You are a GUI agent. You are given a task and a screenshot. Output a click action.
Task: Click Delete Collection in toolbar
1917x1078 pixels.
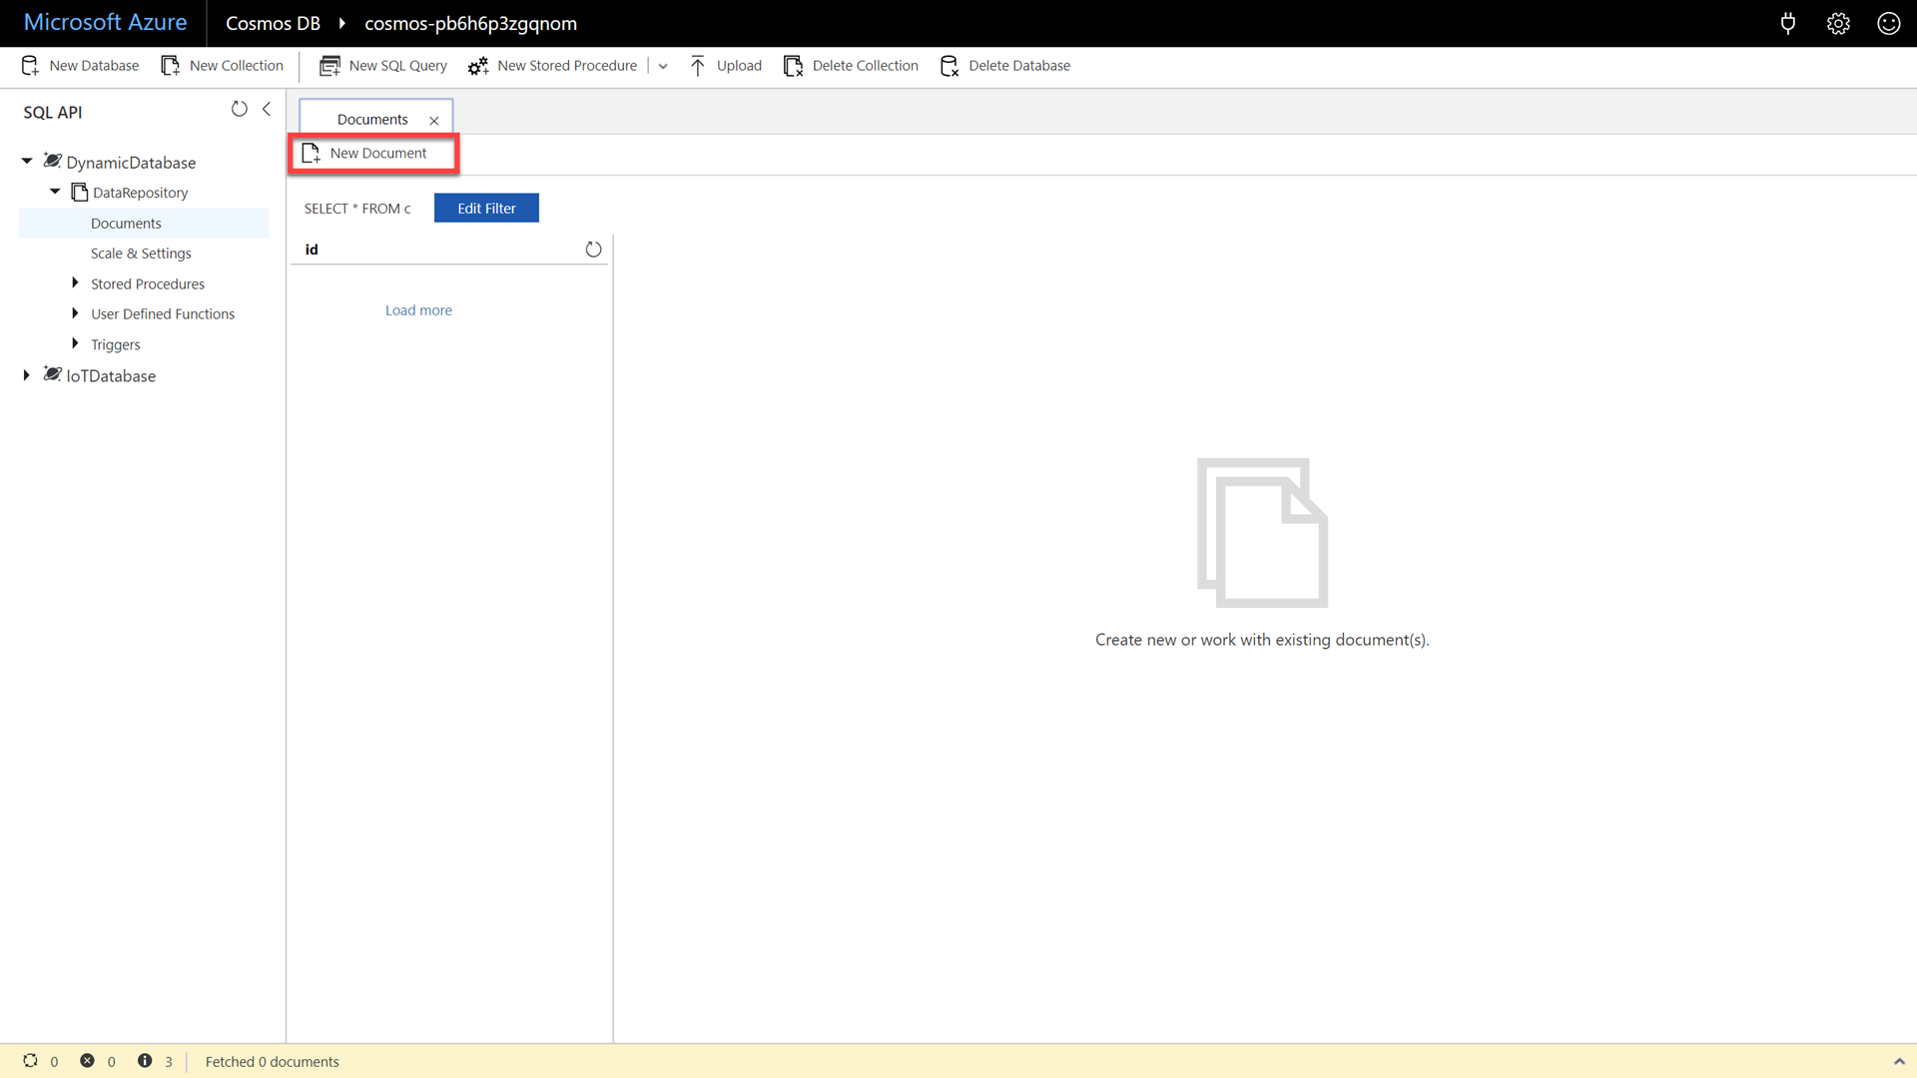[x=851, y=66]
